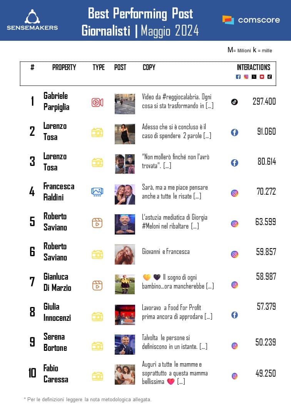
Task: Click the TikTok icon beside Gabriele Parpiglia's post
Action: tap(234, 102)
